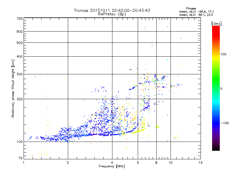The image size is (236, 177).
Task: Click the 'mean, sd,O: -96.6, 17.1' line
Action: click(196, 12)
